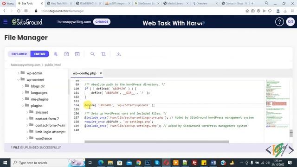
Task: Reload the page
Action: pyautogui.click(x=19, y=11)
